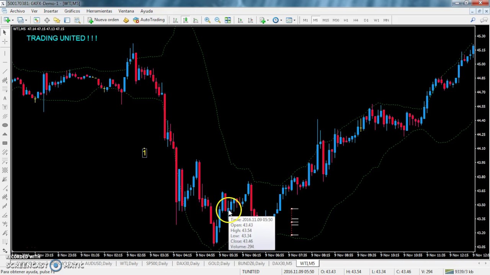Select the Crosshair tool in the side toolbar
490x275 pixels.
pos(5,41)
